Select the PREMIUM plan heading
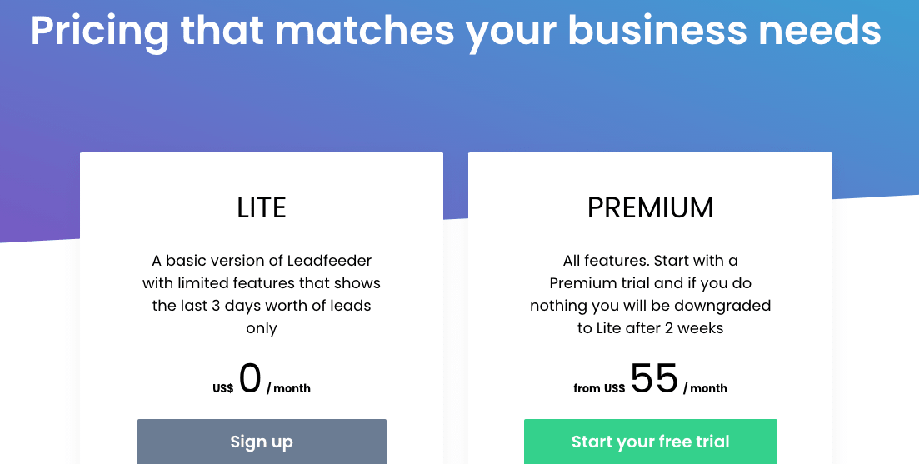The width and height of the screenshot is (919, 464). pos(650,207)
